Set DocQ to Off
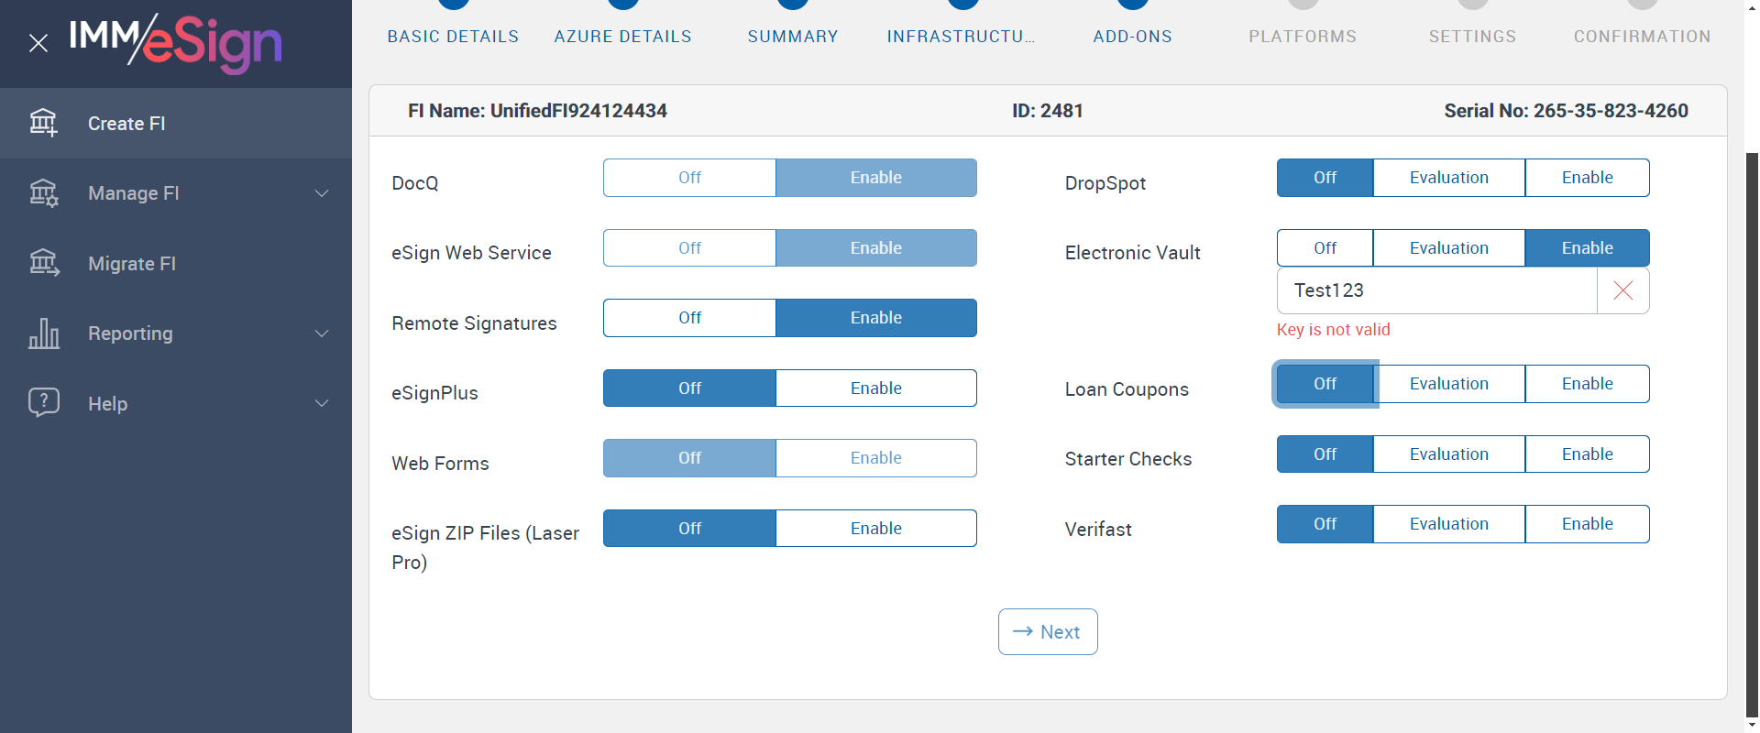 point(689,178)
